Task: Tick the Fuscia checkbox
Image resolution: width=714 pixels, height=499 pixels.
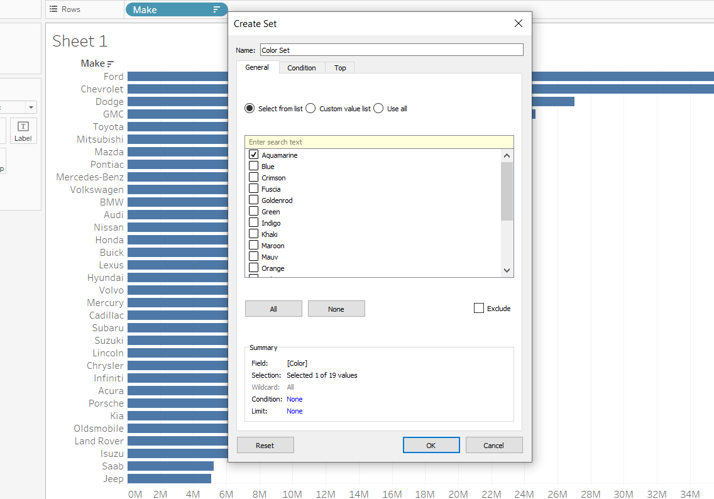Action: pos(254,189)
